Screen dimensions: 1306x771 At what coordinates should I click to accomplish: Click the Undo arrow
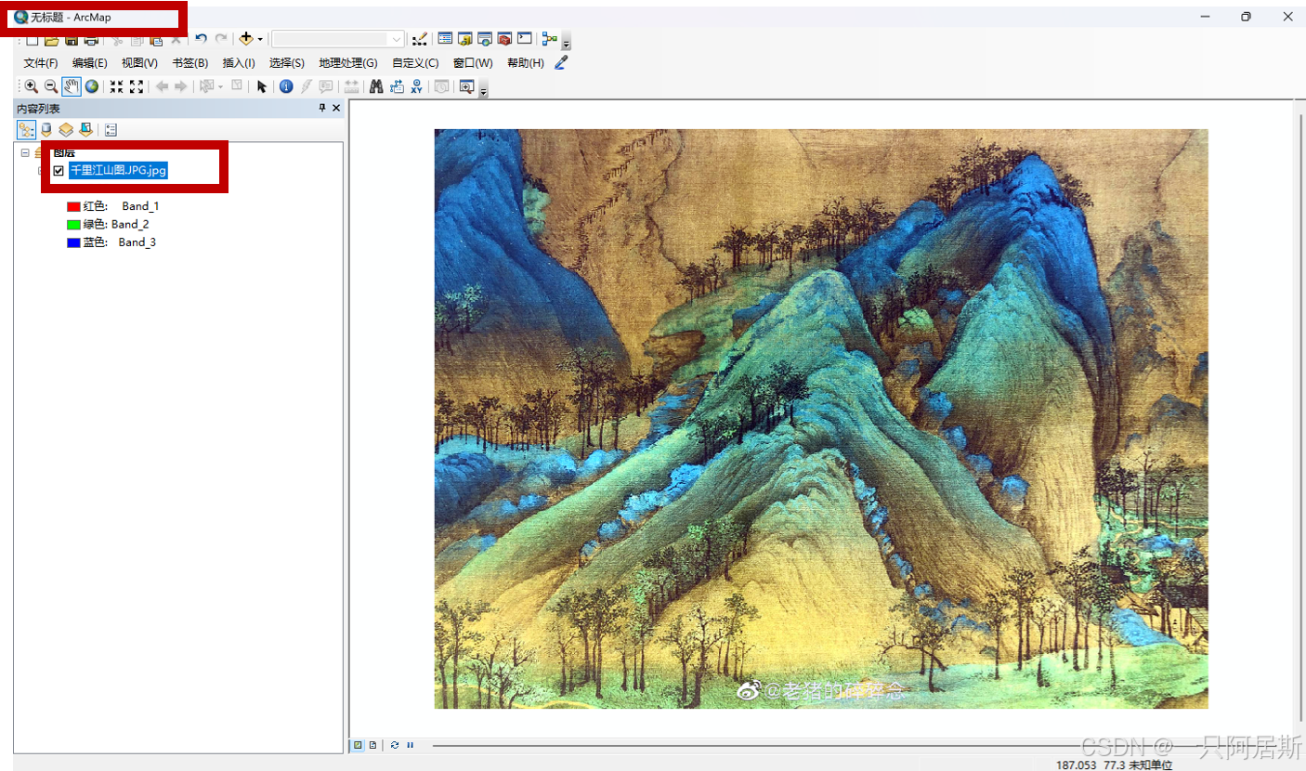201,39
